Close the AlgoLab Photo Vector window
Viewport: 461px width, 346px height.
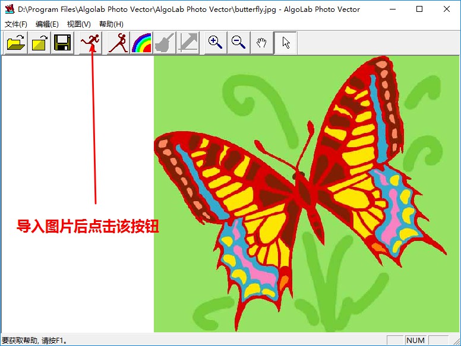coord(447,9)
